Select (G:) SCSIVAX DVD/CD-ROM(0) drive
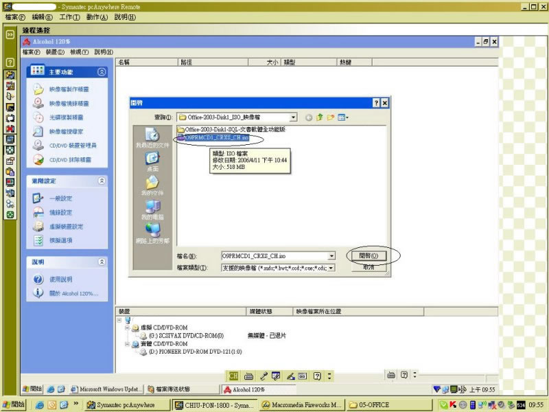 point(182,336)
